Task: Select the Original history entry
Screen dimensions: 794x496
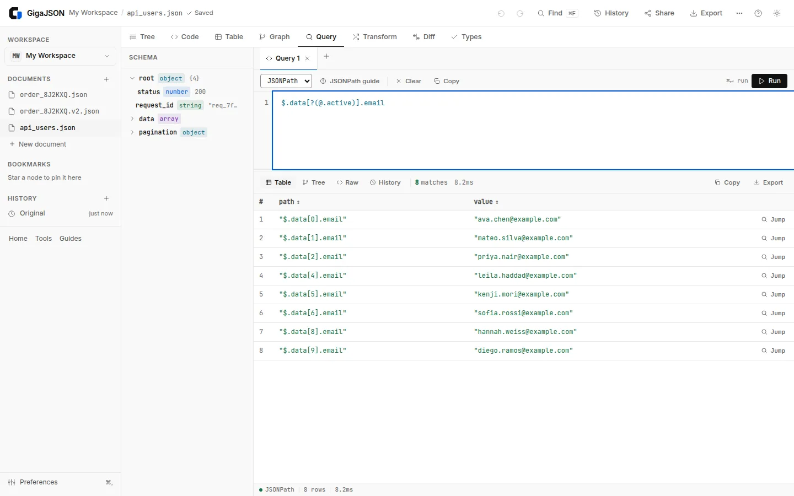Action: (x=61, y=213)
